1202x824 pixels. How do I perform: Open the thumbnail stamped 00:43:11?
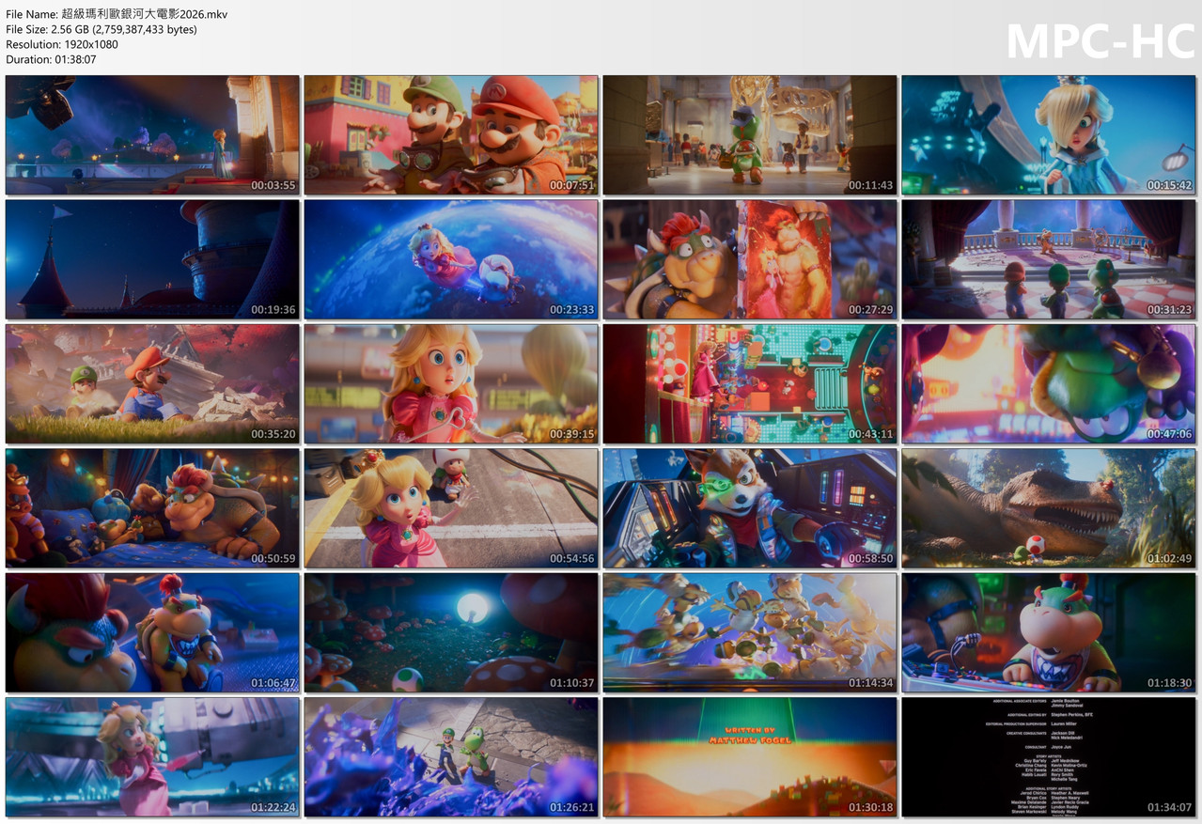tap(750, 383)
